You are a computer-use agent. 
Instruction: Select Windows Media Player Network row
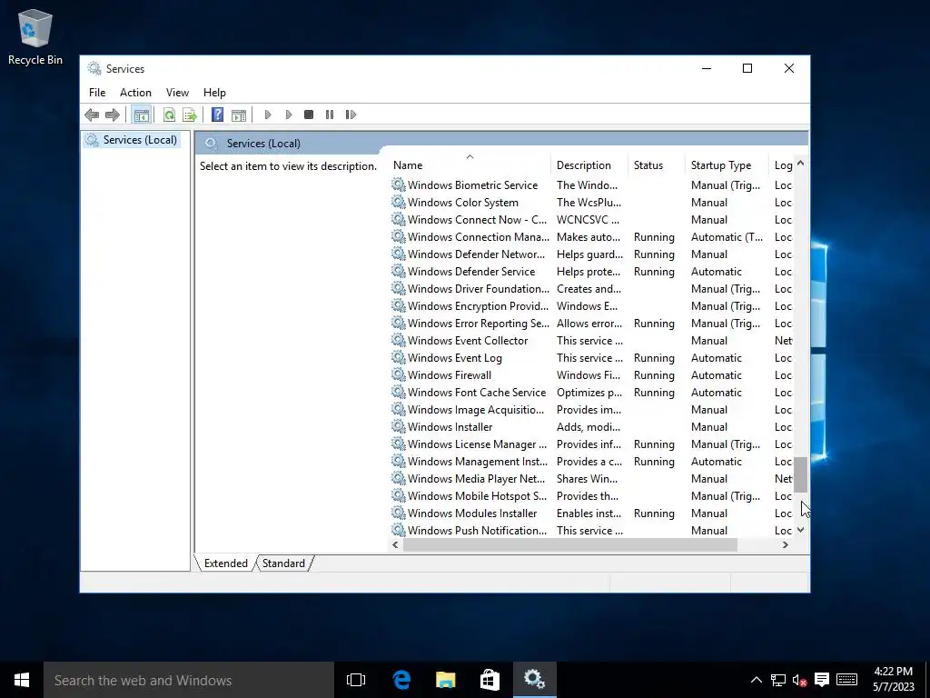click(592, 478)
